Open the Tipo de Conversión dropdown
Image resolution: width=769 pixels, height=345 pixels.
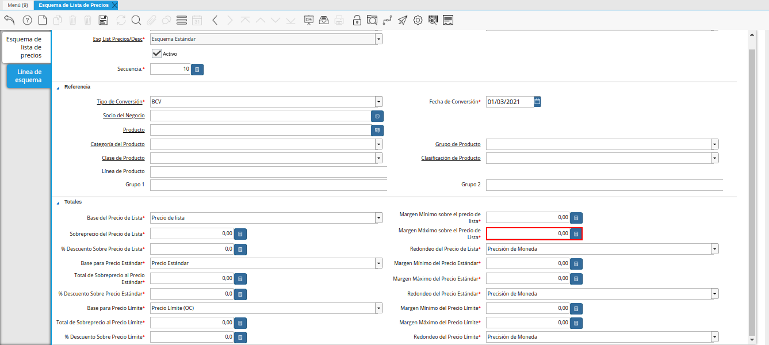(378, 102)
